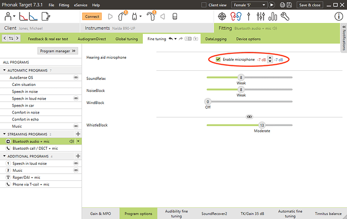Image resolution: width=347 pixels, height=219 pixels.
Task: Click the remote control device icon
Action: tap(175, 17)
